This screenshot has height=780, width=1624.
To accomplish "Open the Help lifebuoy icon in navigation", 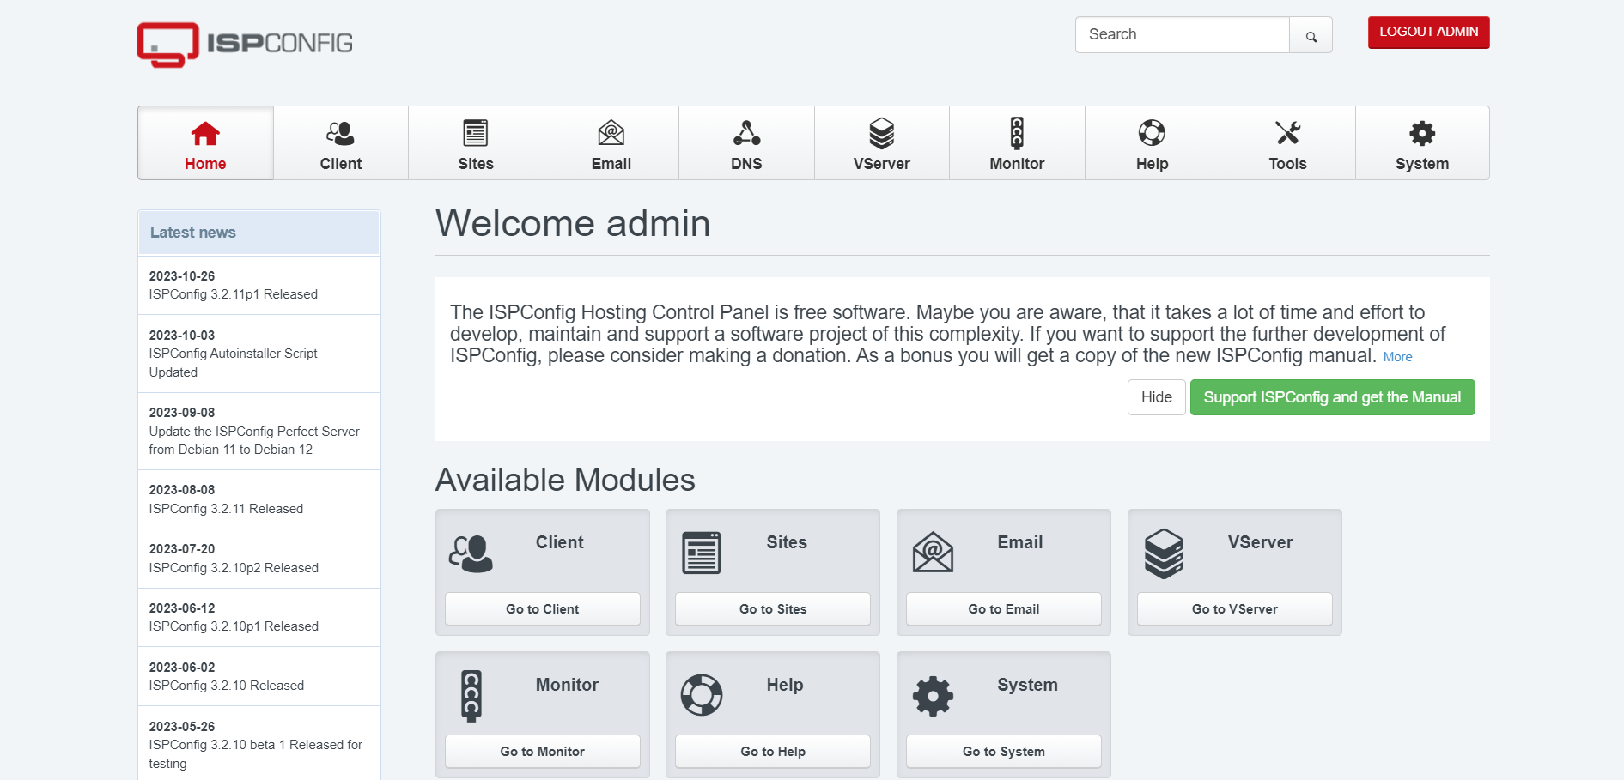I will click(x=1152, y=133).
